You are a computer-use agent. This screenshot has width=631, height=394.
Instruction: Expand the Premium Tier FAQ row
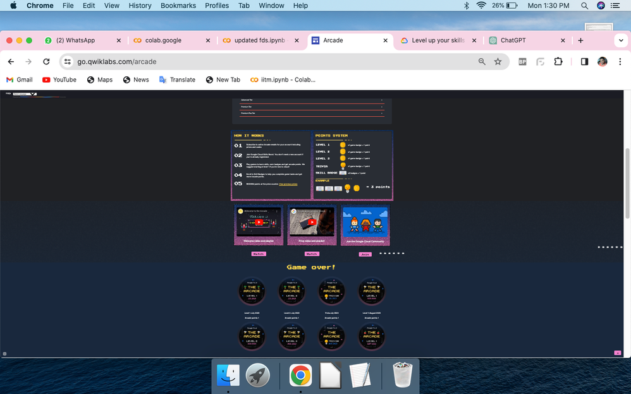point(312,107)
